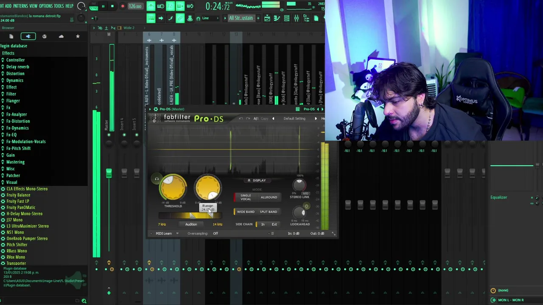
Task: Open the browser starred favorites tab
Action: coord(78,36)
